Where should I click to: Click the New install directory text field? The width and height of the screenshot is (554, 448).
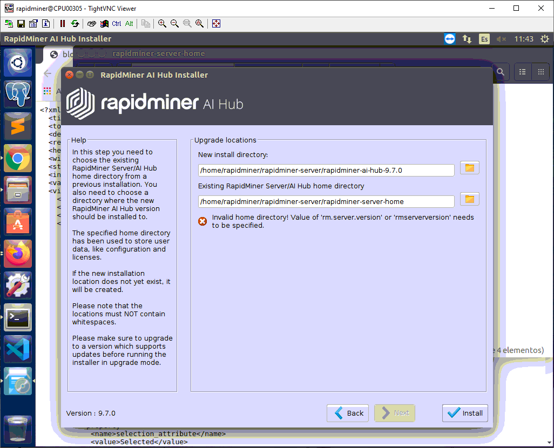pyautogui.click(x=326, y=171)
